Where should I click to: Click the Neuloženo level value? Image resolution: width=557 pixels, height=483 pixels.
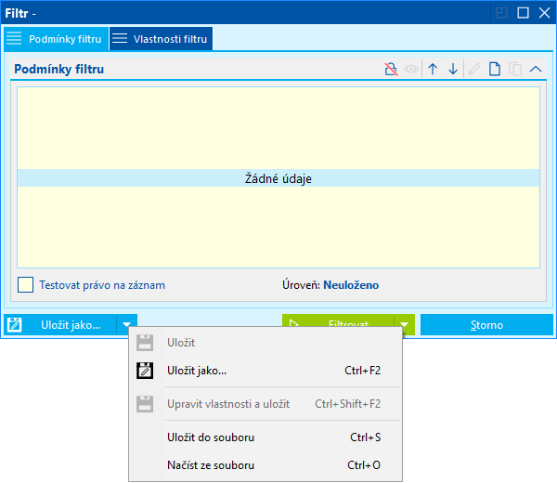tap(351, 285)
